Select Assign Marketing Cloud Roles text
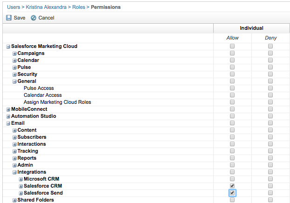This screenshot has height=203, width=290. 57,102
